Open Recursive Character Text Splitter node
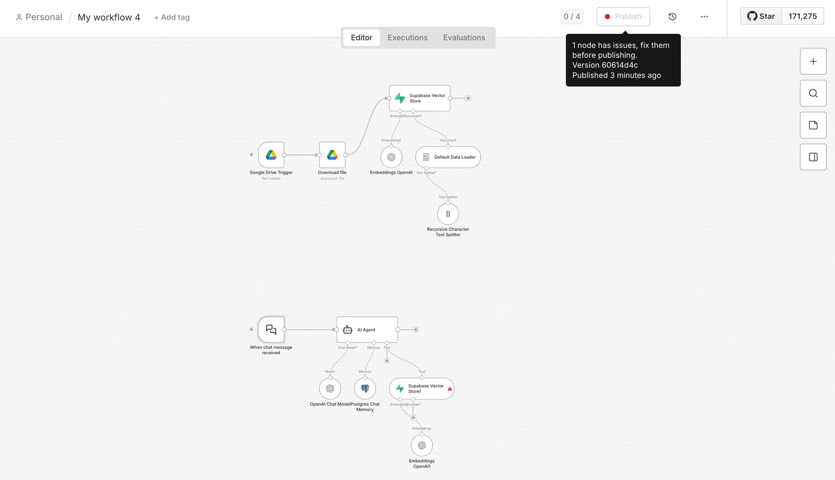 448,214
